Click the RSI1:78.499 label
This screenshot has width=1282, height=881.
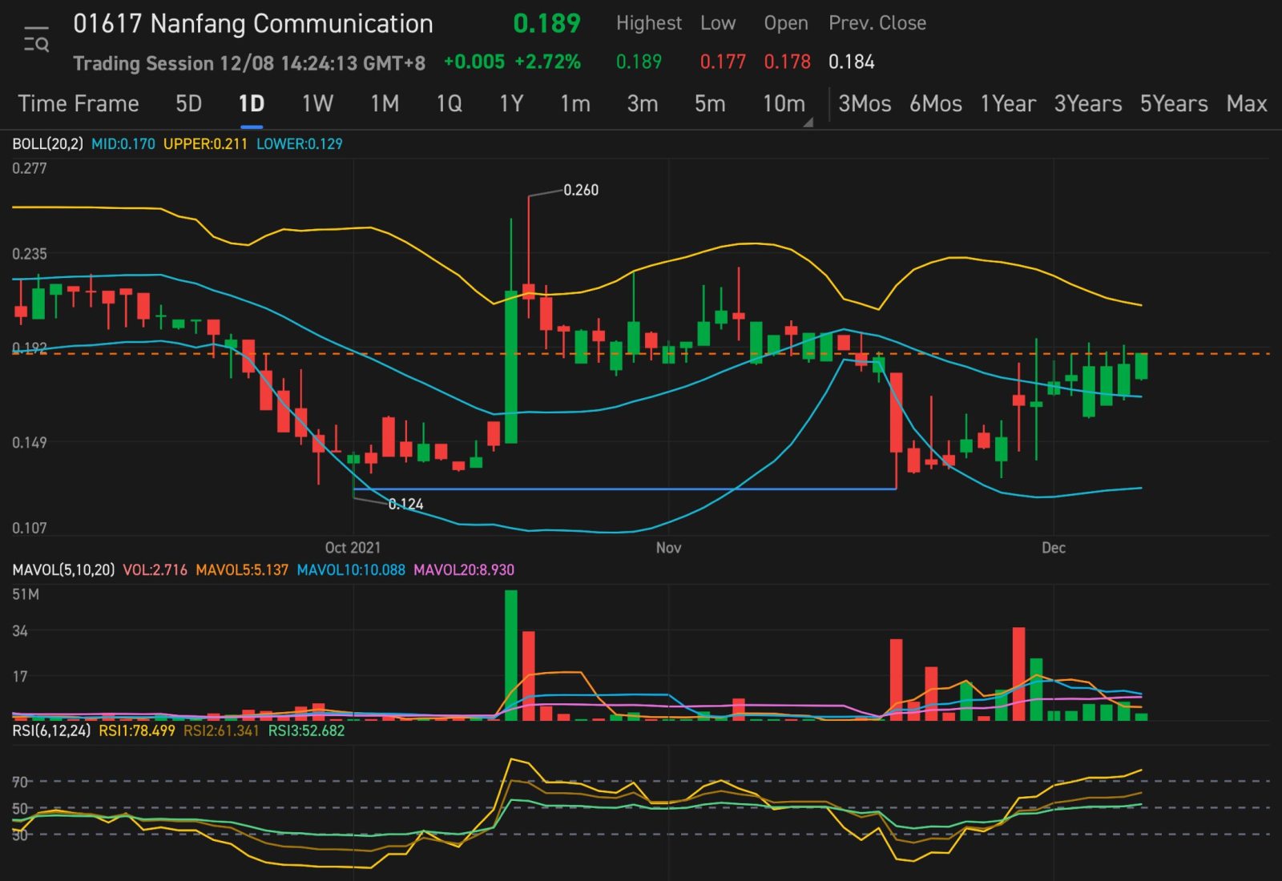click(136, 731)
